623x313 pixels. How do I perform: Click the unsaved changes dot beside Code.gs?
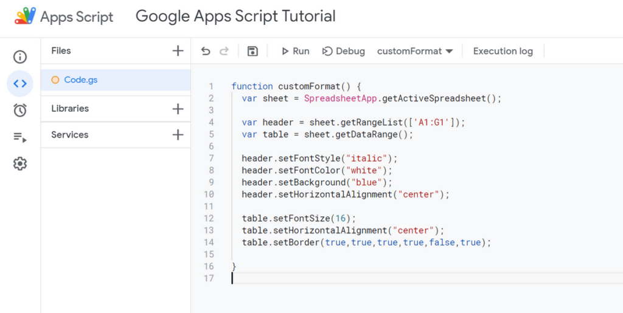click(55, 80)
